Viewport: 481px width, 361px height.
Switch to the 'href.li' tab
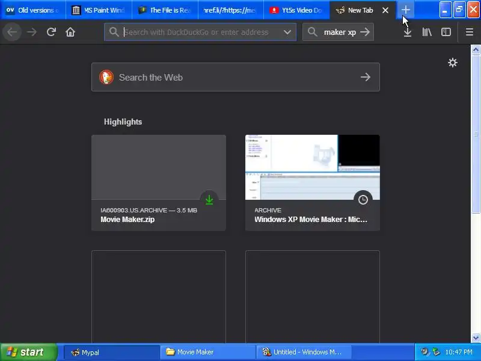[231, 10]
